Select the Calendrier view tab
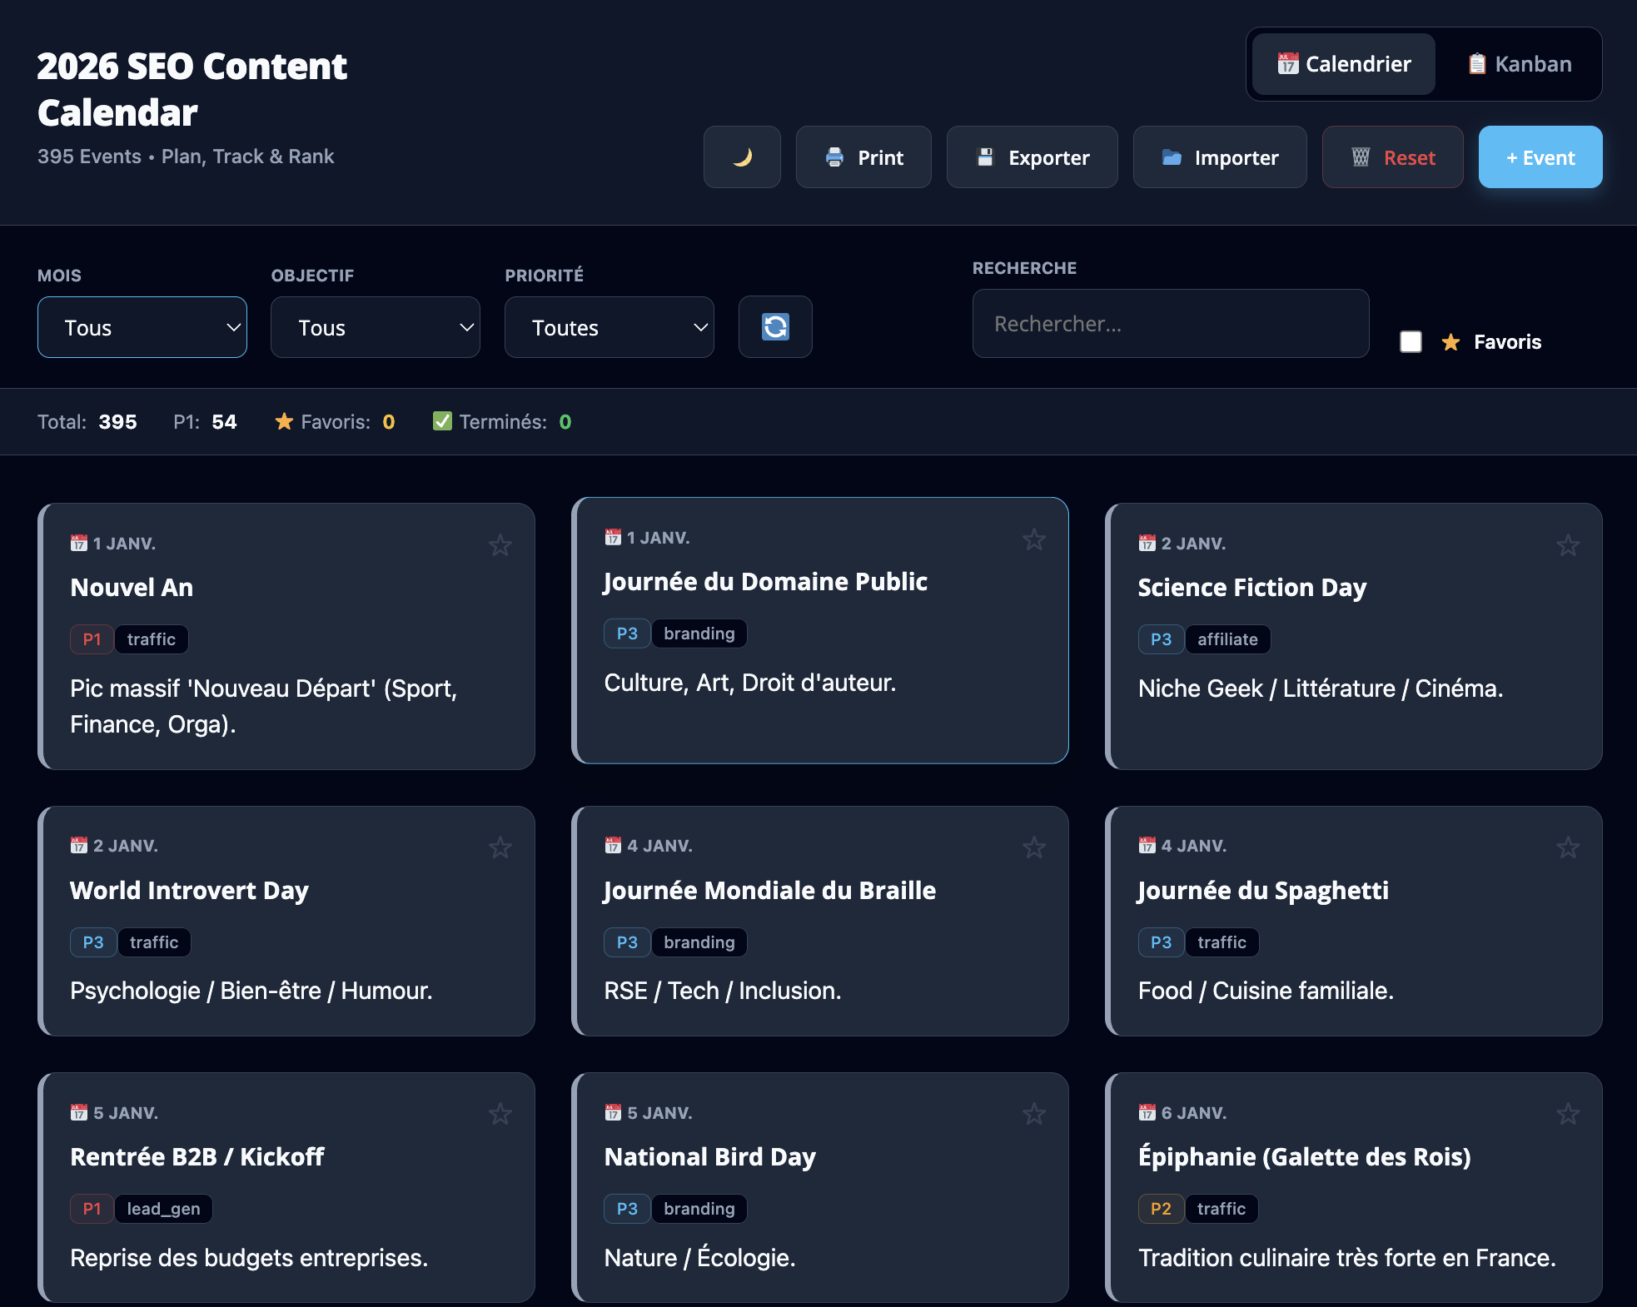 (x=1341, y=64)
